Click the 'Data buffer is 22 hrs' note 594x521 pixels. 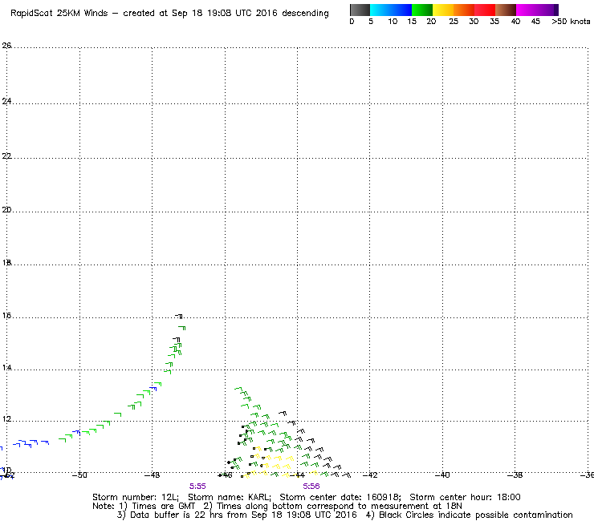170,515
